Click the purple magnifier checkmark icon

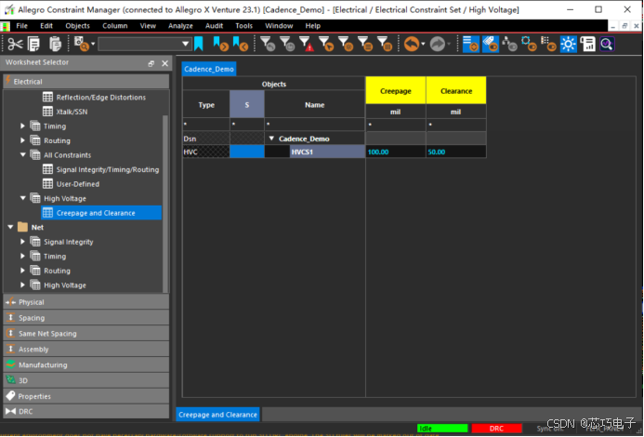tap(607, 44)
